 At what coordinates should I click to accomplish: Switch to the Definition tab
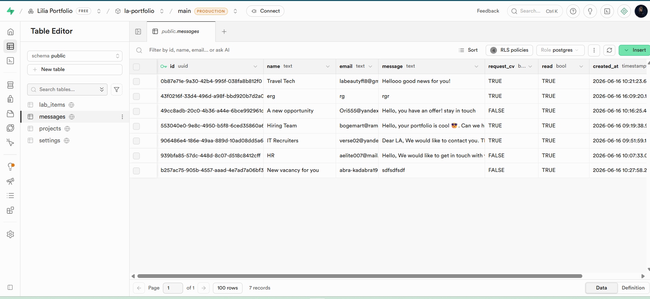(633, 288)
